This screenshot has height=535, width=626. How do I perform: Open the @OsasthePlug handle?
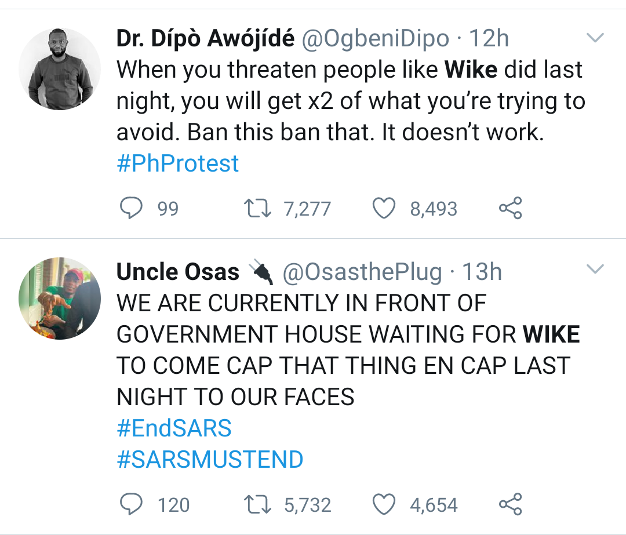pos(362,272)
